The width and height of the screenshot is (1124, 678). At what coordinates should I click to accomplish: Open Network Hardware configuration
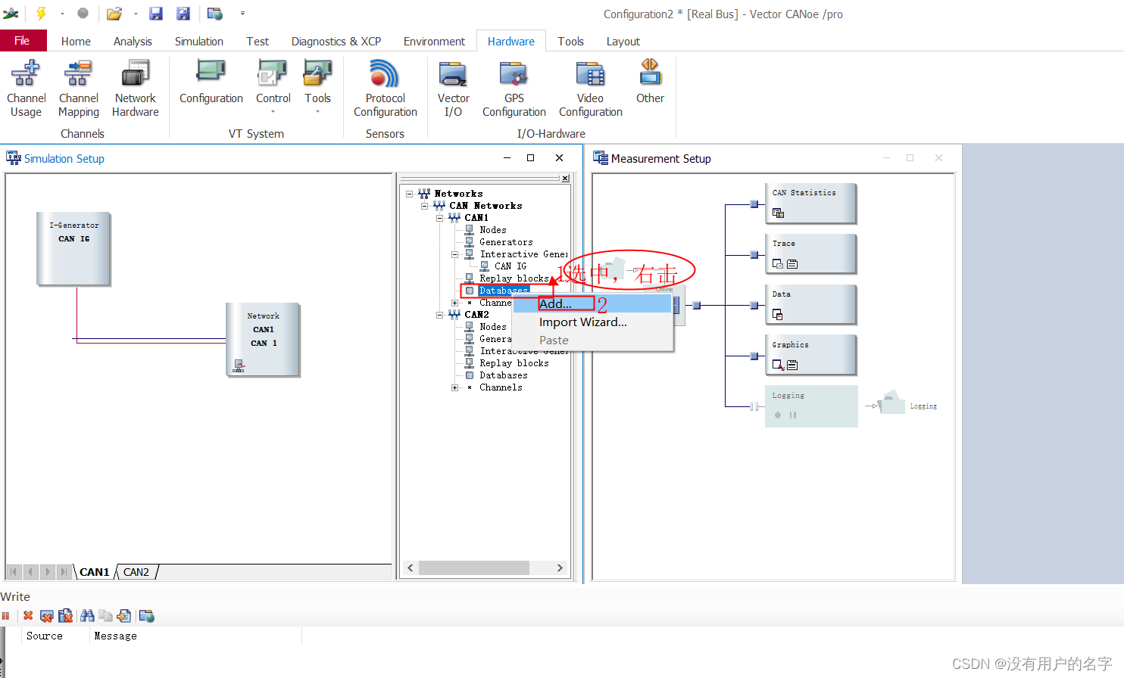(x=136, y=89)
